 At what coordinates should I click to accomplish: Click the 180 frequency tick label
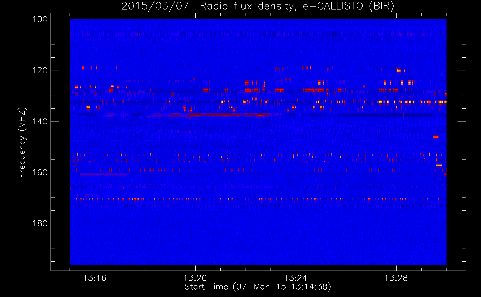40,223
